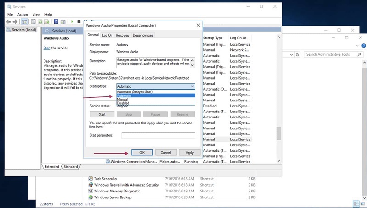
Task: Open the File menu
Action: 10,14
